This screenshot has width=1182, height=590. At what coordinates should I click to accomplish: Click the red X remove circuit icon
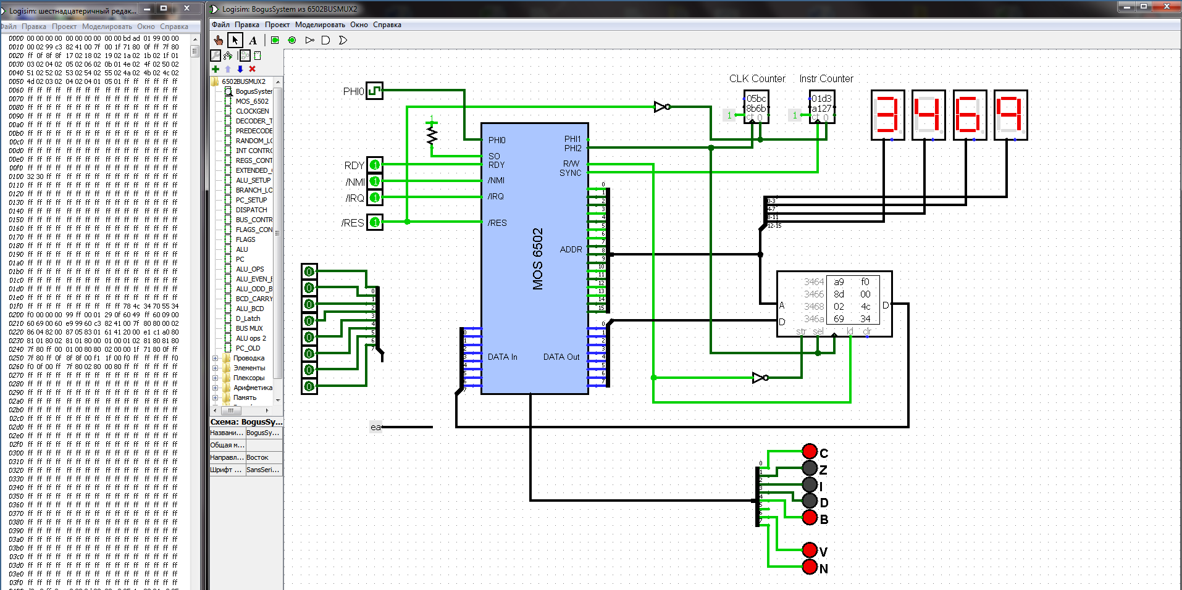click(252, 69)
